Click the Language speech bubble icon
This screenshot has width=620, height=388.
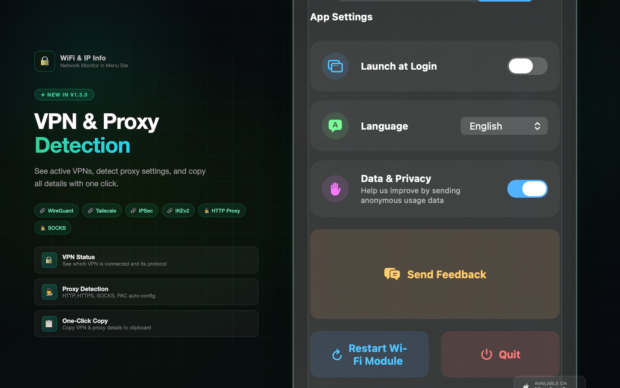[335, 126]
